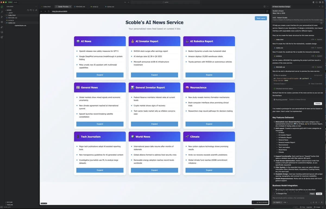Click the microphone icon in the chat input
Viewport: 326px width, 209px height.
pyautogui.click(x=322, y=202)
